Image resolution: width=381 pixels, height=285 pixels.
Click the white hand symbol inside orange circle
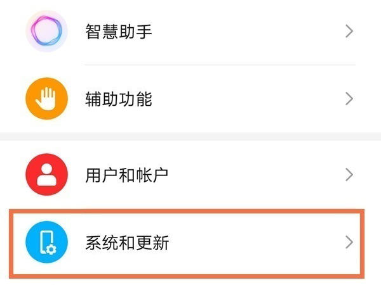(x=47, y=99)
